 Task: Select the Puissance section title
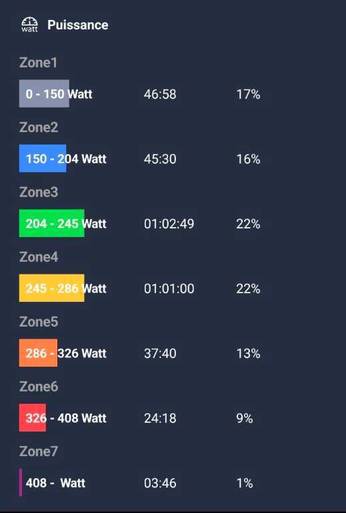[78, 25]
